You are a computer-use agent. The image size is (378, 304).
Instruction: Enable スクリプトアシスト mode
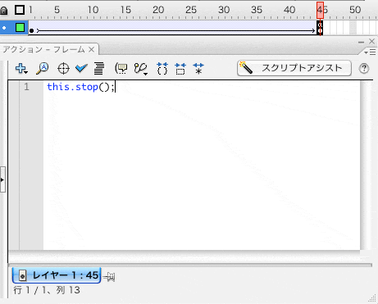[x=294, y=68]
